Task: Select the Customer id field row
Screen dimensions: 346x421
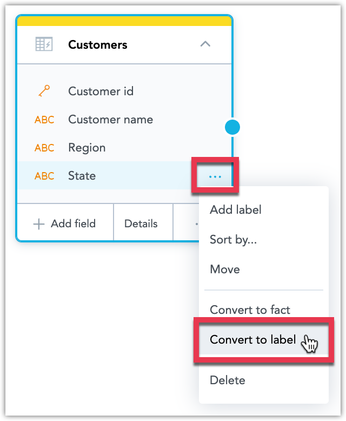Action: point(124,91)
